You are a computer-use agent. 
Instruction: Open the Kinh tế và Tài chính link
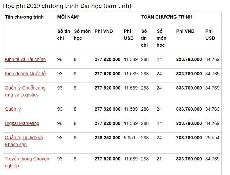pos(25,60)
